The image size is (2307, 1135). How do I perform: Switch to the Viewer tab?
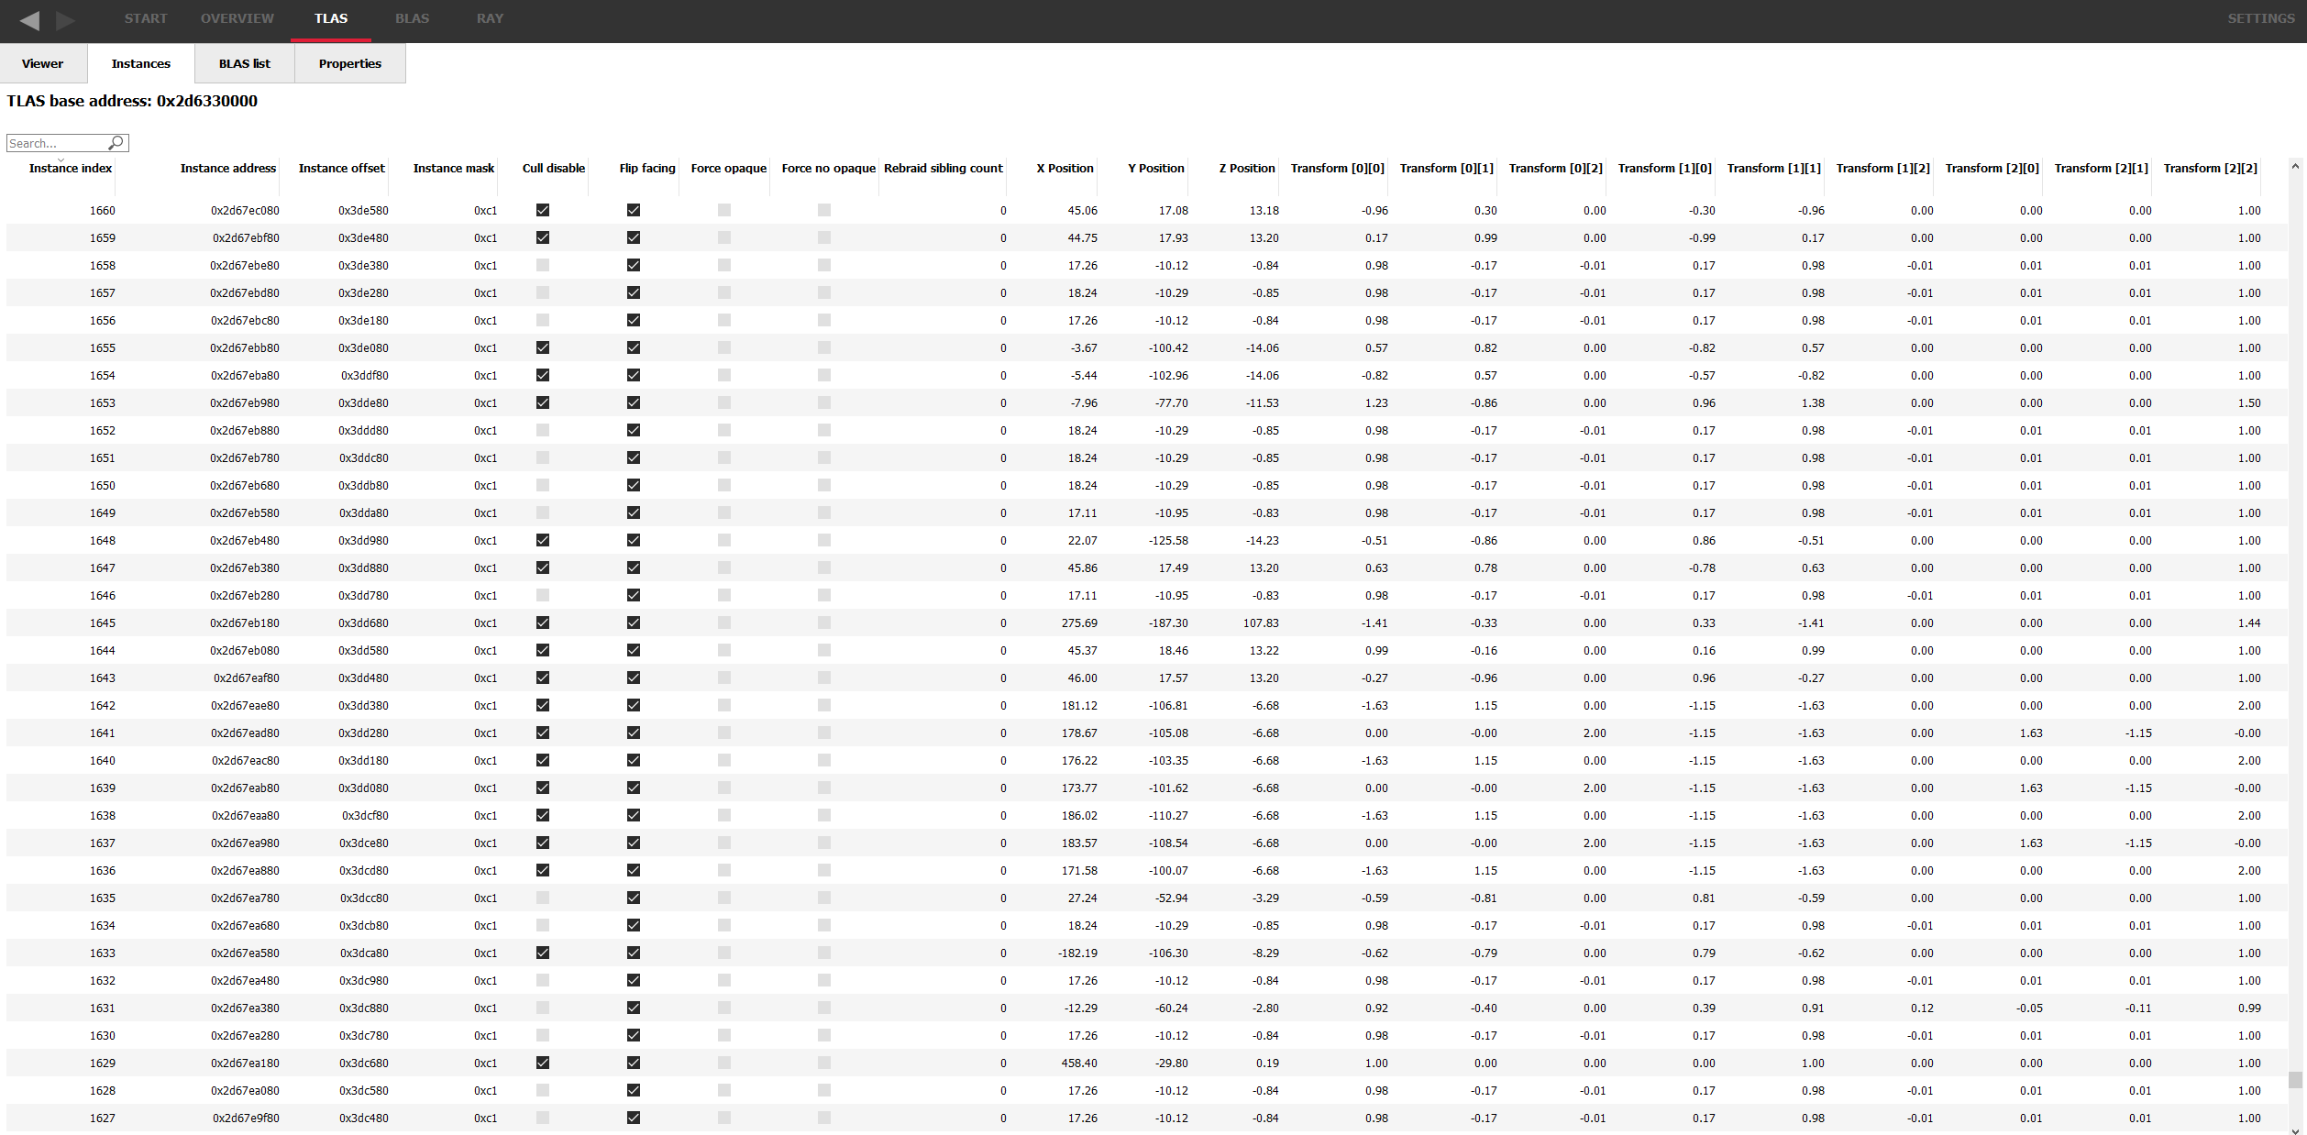41,63
